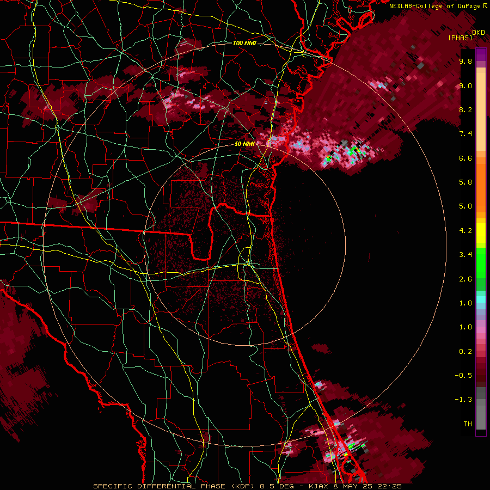Click the 9.8 scale value
490x490 pixels.
[465, 61]
